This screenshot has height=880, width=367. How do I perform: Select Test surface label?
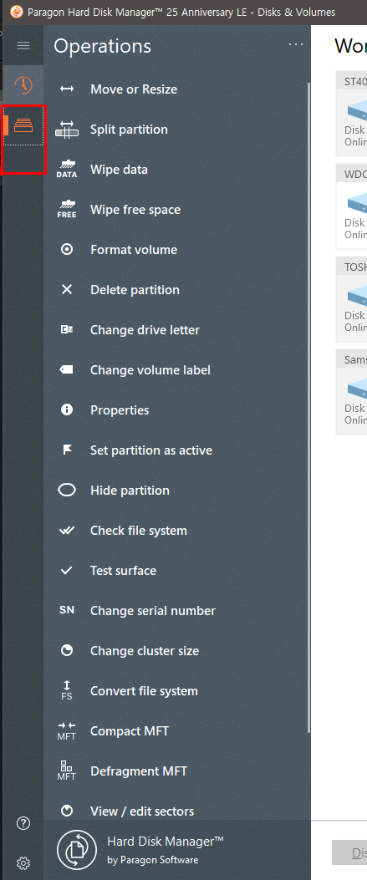coord(123,571)
